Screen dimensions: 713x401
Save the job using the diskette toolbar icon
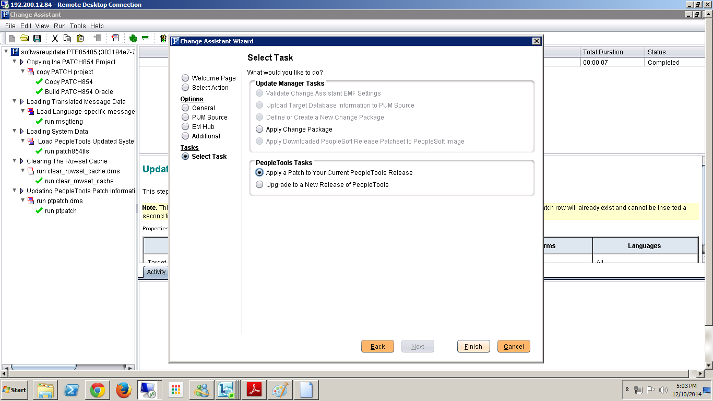(37, 38)
